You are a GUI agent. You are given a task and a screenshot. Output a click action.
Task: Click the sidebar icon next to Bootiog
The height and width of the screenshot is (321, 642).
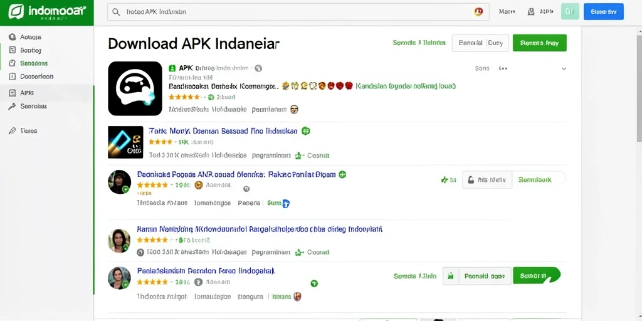tap(13, 50)
